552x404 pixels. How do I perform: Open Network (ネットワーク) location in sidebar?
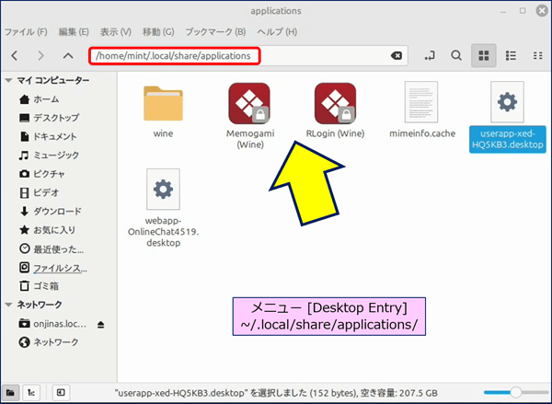tap(49, 342)
